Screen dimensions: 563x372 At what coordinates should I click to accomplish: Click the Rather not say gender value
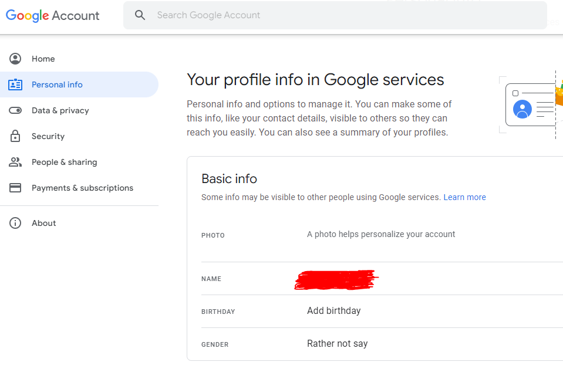pyautogui.click(x=337, y=344)
